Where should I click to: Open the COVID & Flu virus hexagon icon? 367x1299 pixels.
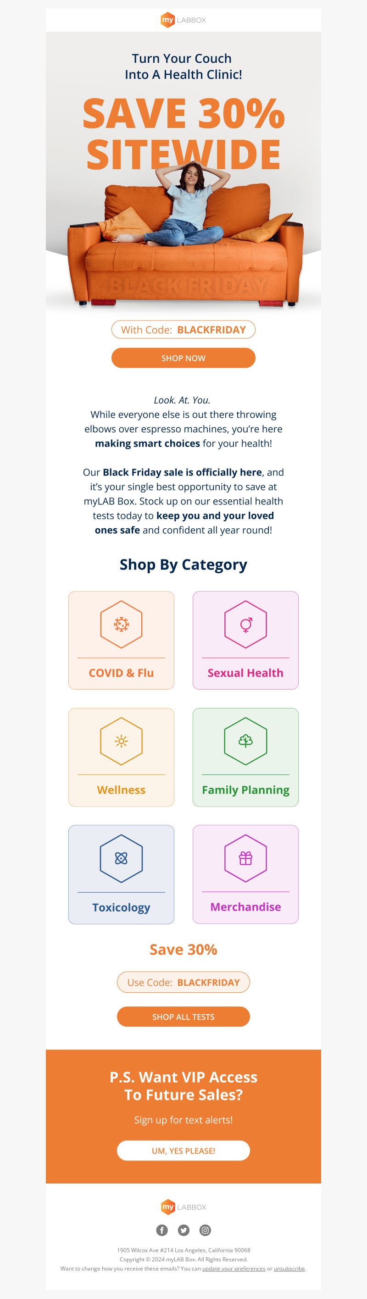point(121,625)
